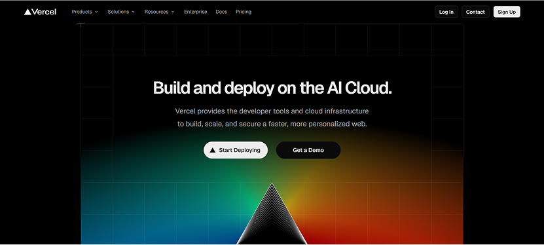Expand the Solutions chevron arrow

(x=134, y=12)
